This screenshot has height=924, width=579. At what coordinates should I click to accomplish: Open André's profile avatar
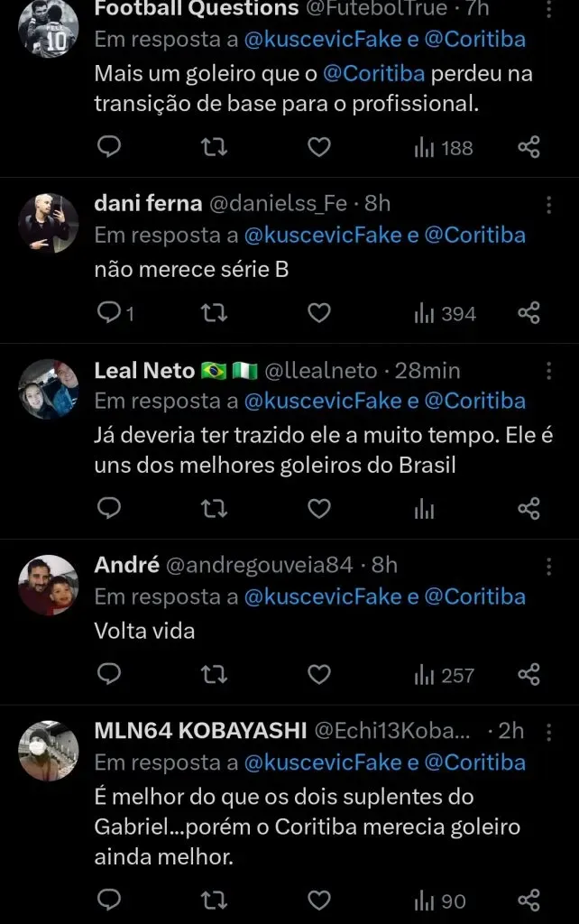[x=49, y=584]
